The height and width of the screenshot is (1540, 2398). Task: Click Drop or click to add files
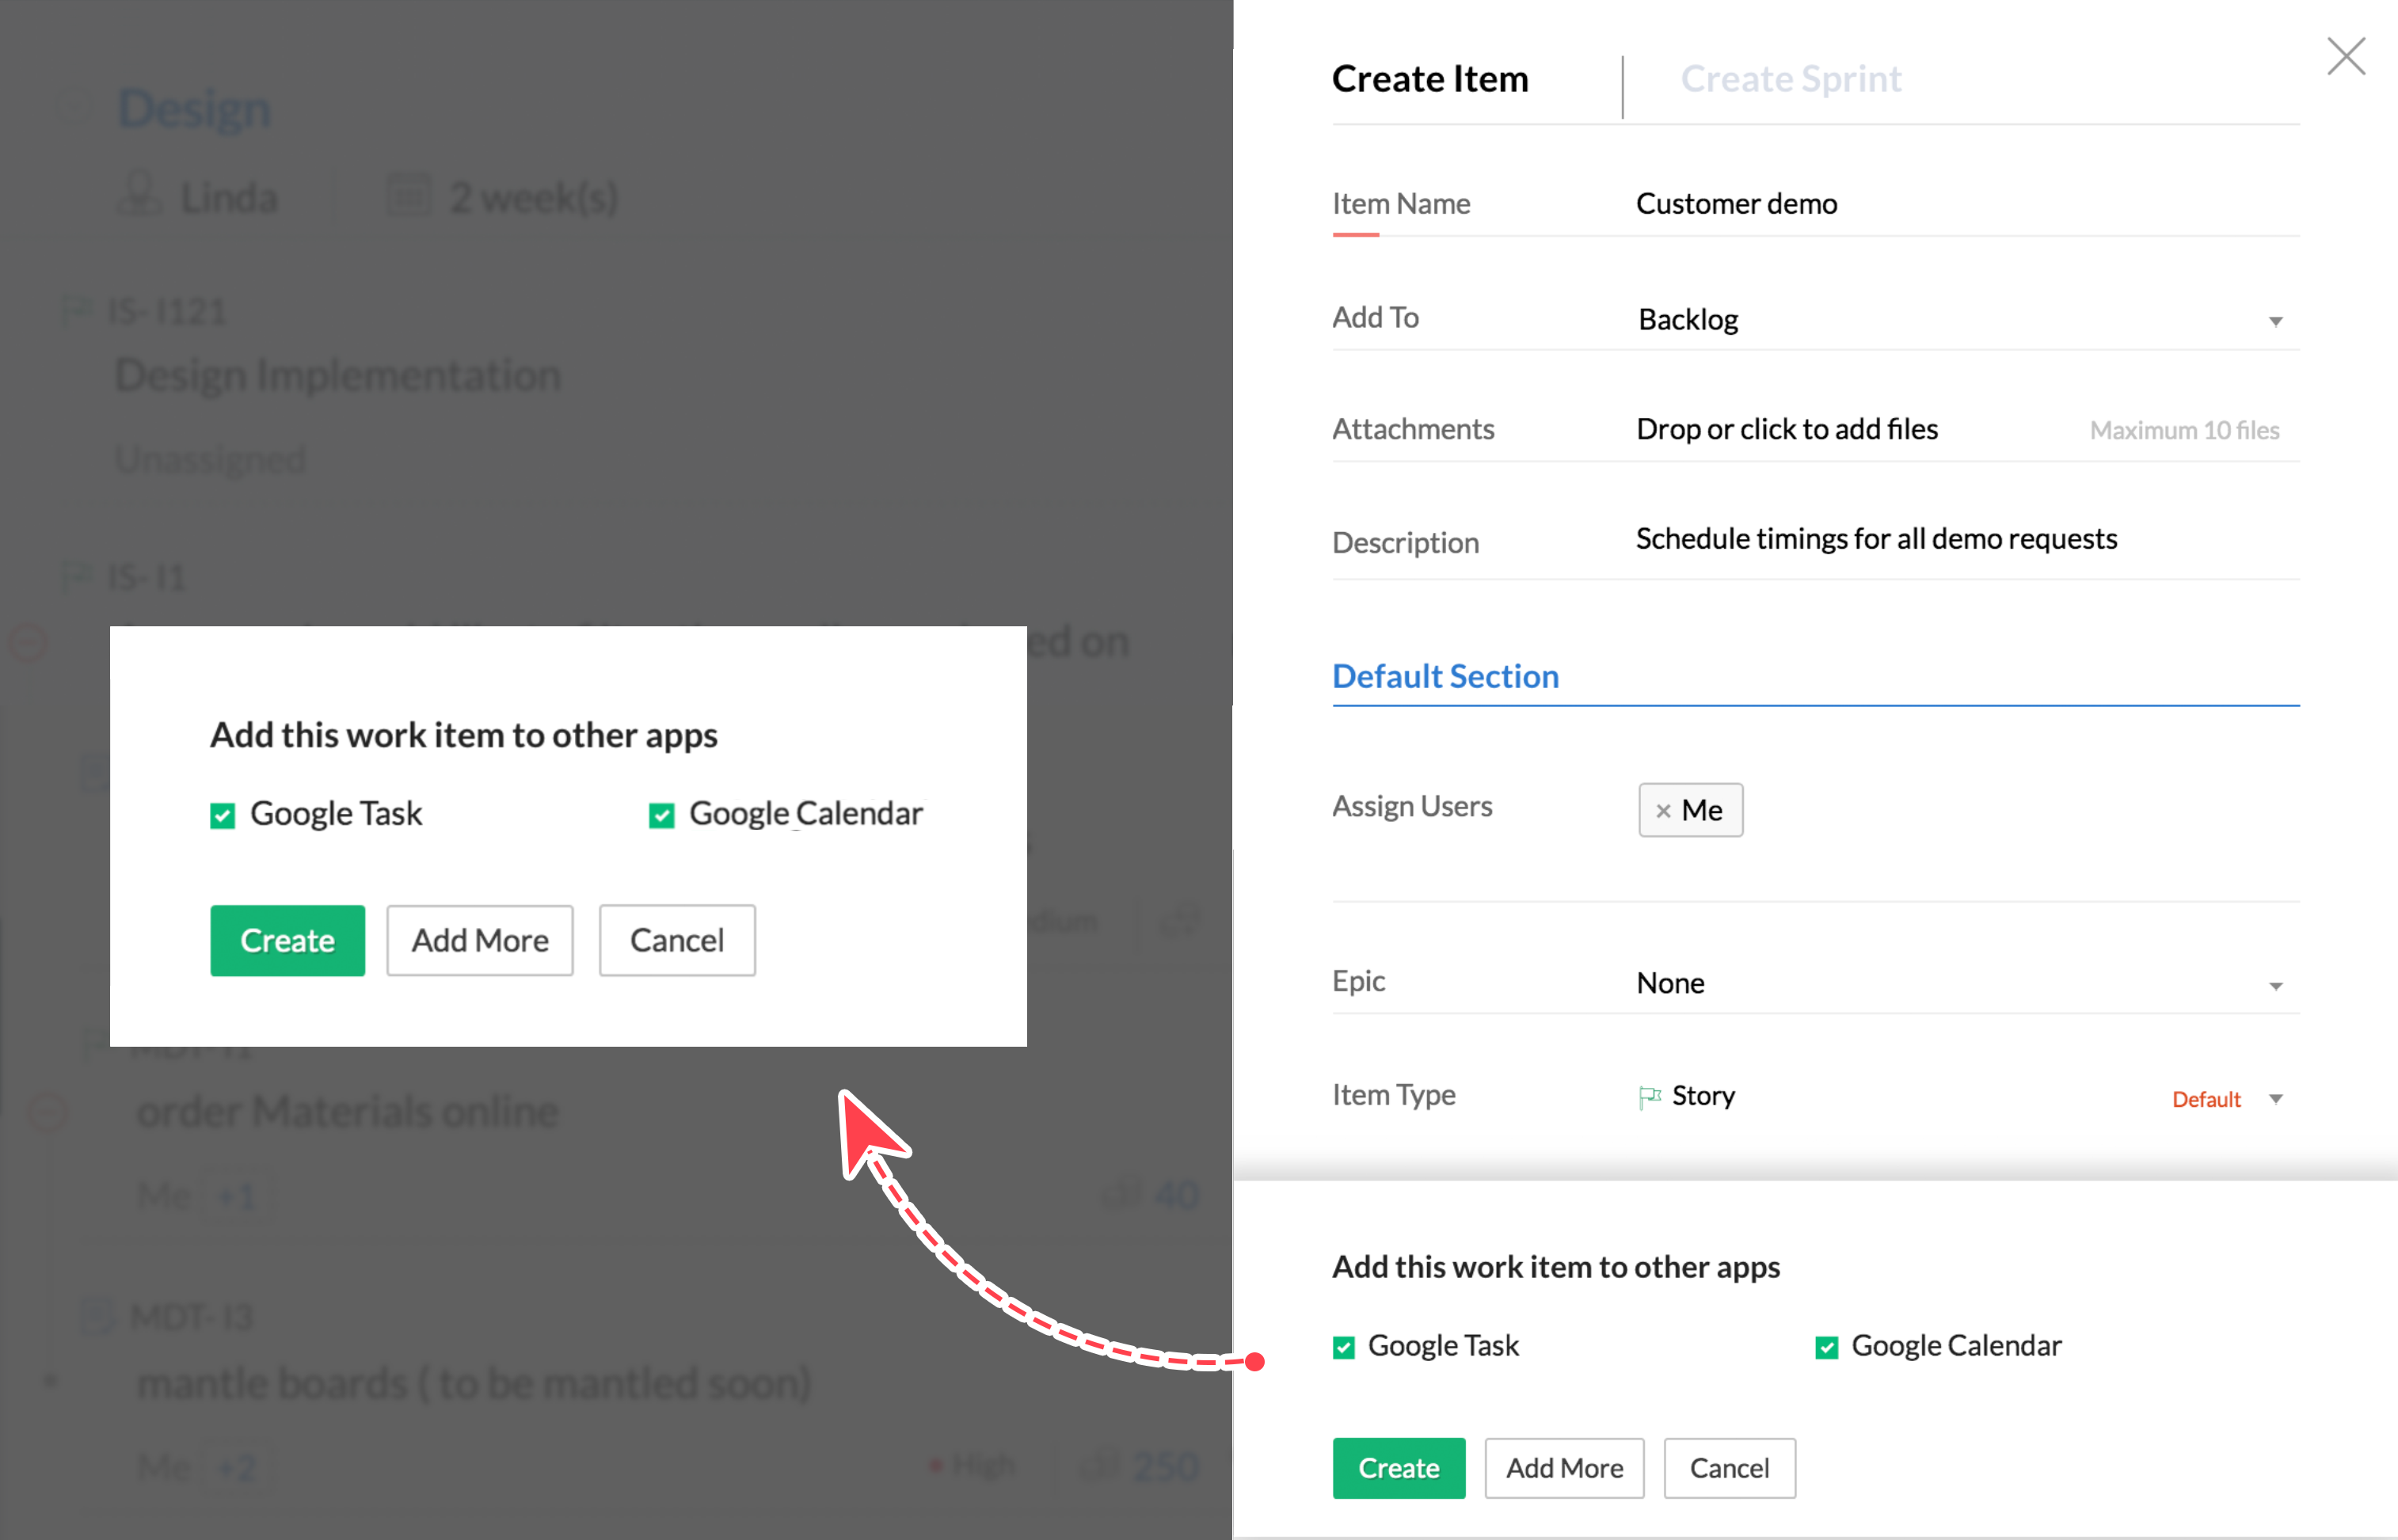tap(1786, 429)
